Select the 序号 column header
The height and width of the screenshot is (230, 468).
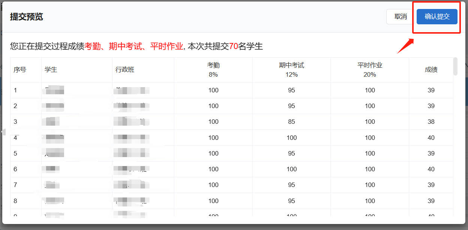pos(20,70)
